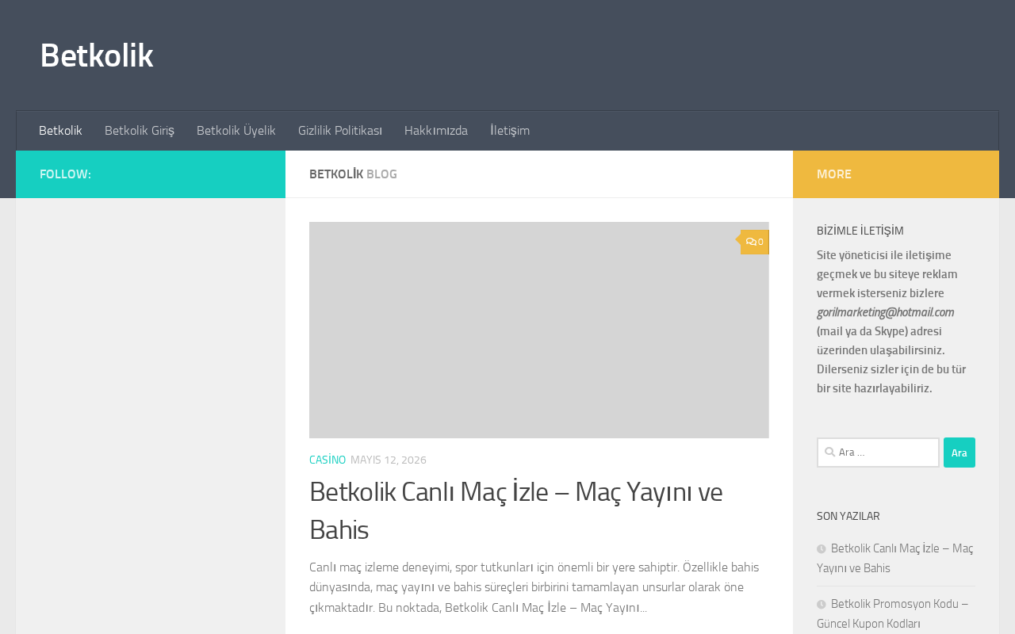Viewport: 1015px width, 634px height.
Task: Click clock icon beside Betkolik Canlı Maç İzle
Action: click(822, 548)
